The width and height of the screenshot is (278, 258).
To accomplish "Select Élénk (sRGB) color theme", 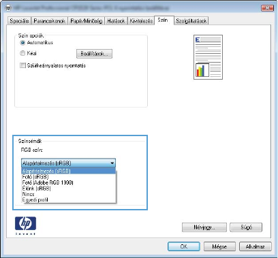I will [x=68, y=189].
